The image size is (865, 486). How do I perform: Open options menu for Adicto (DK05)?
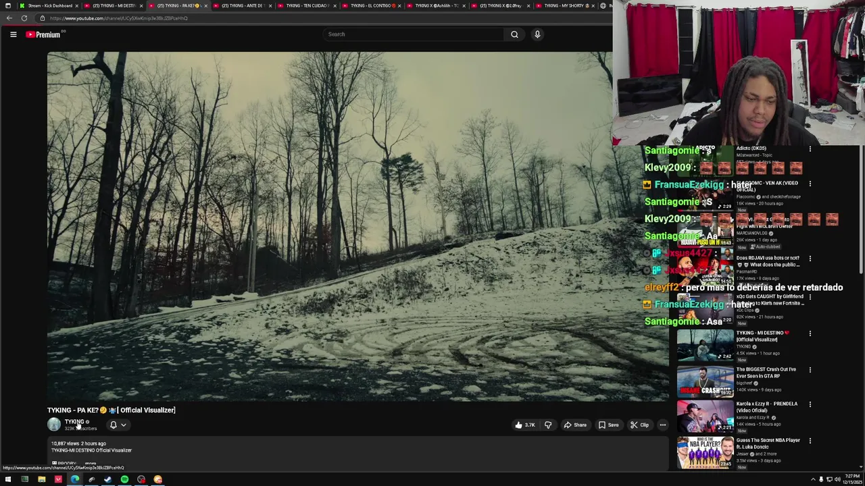point(810,148)
